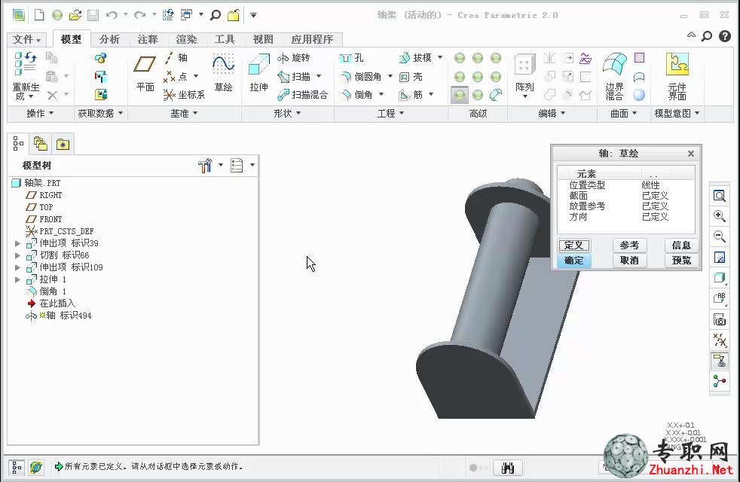Expand the 切割 标识66 tree node
Viewport: 740px width, 482px height.
(x=17, y=255)
